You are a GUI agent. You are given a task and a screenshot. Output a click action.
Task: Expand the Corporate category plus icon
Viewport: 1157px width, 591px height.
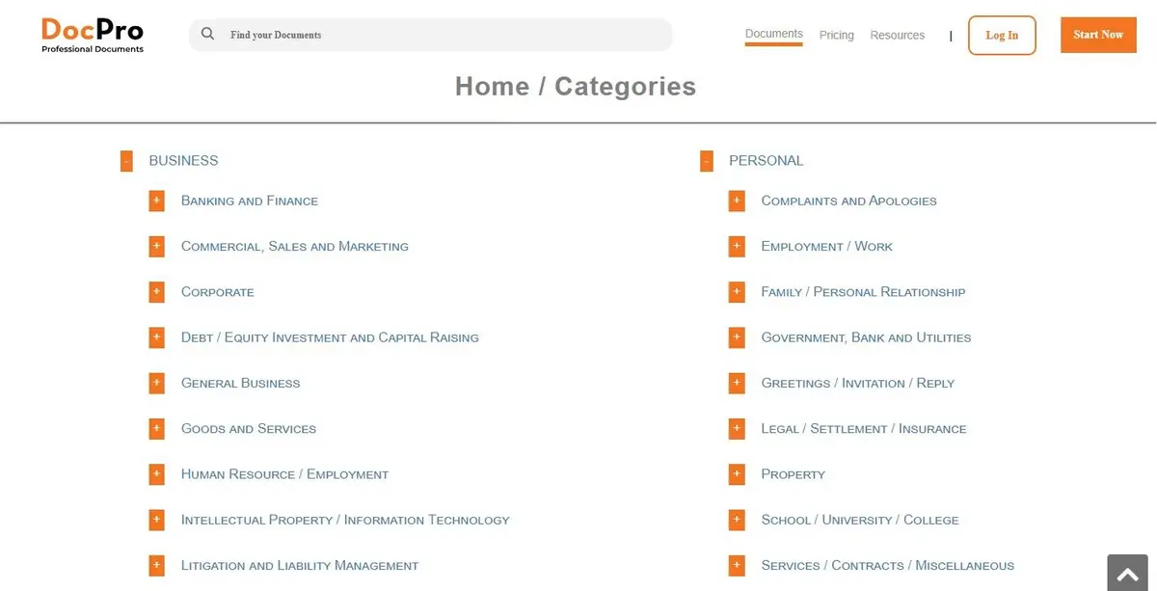point(157,291)
